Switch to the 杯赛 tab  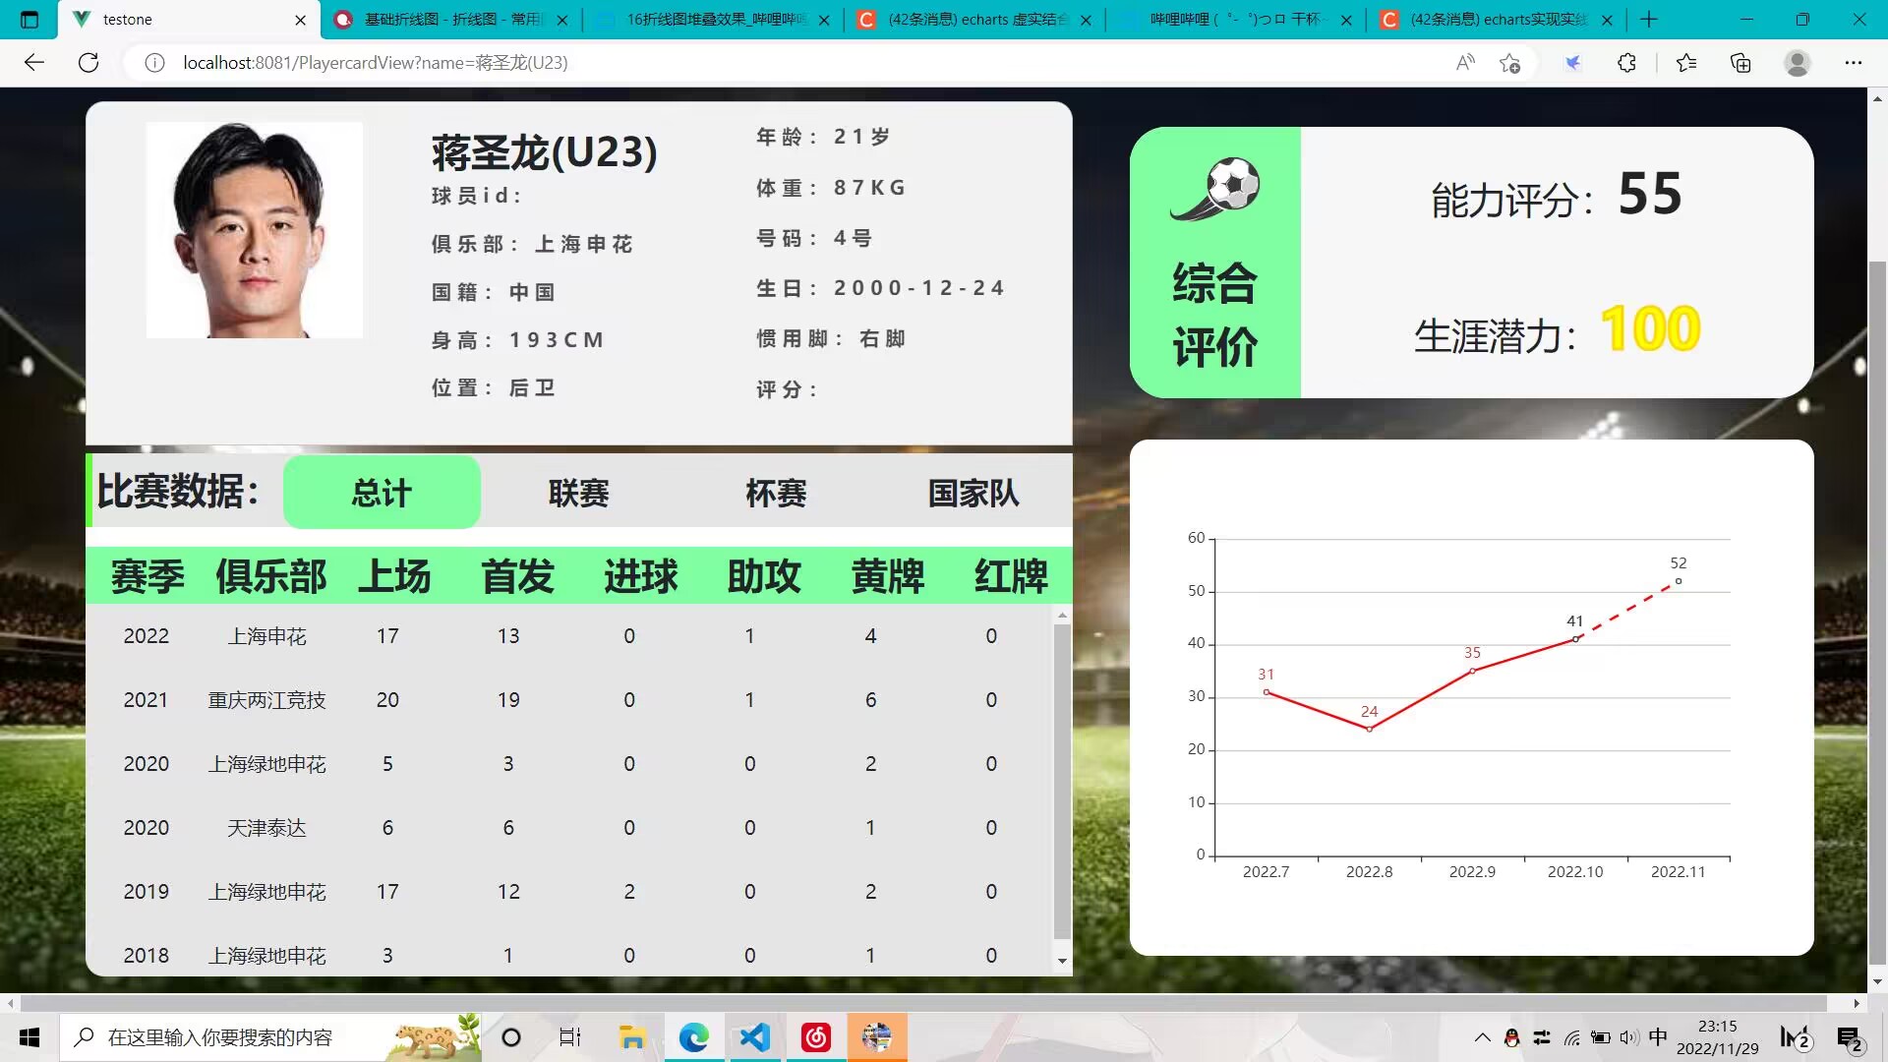[775, 493]
